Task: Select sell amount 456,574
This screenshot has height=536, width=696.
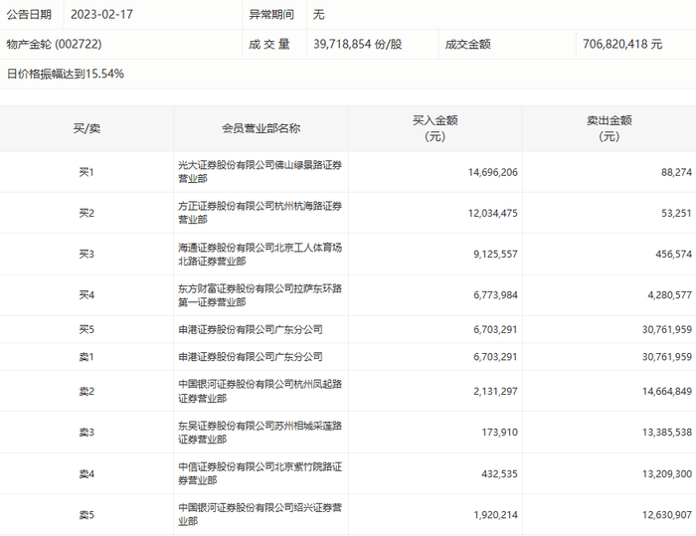Action: [x=674, y=254]
